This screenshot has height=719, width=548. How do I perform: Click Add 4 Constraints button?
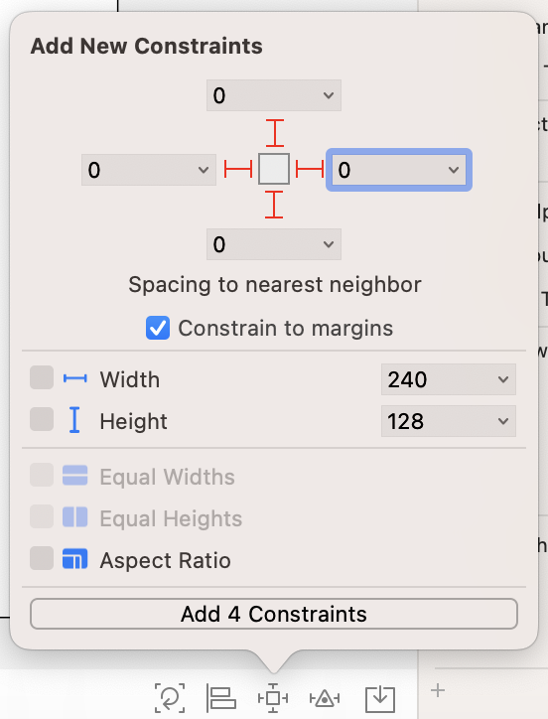point(274,614)
